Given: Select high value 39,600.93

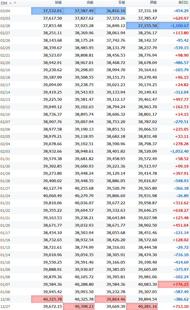Looking at the screenshot, I should [84, 166].
